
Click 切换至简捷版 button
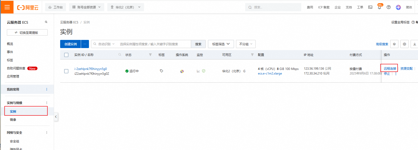click(x=27, y=33)
